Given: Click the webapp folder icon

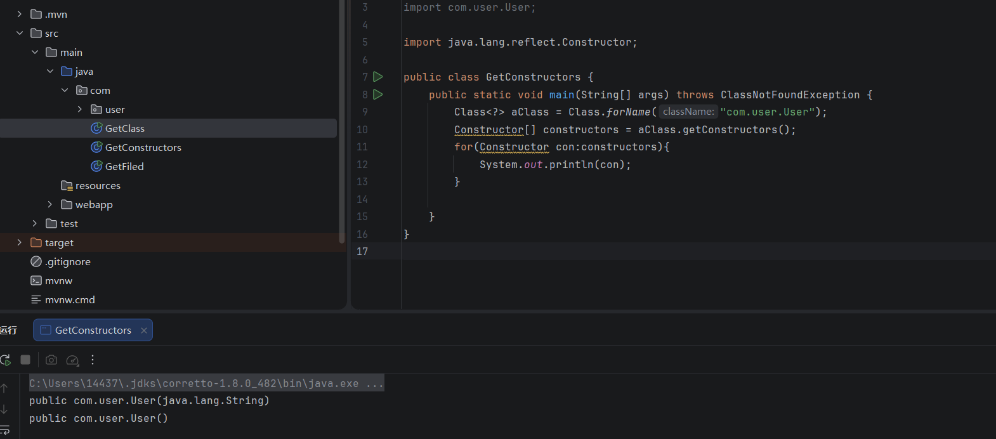Looking at the screenshot, I should coord(67,204).
